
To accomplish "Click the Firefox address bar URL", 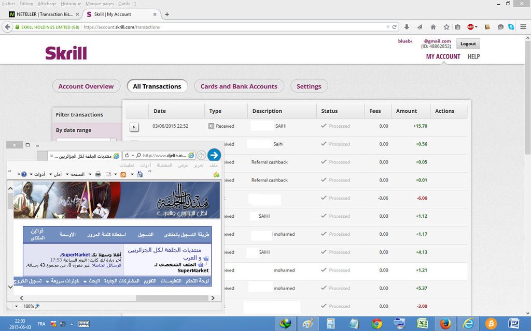I will (121, 27).
